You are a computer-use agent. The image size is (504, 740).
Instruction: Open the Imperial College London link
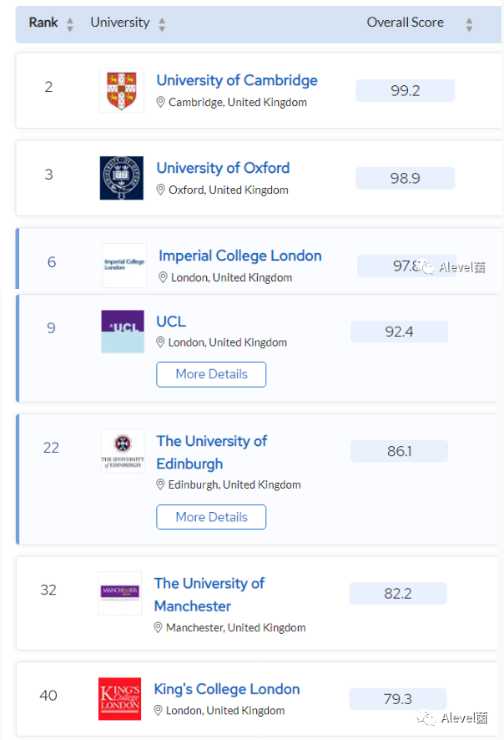coord(240,256)
